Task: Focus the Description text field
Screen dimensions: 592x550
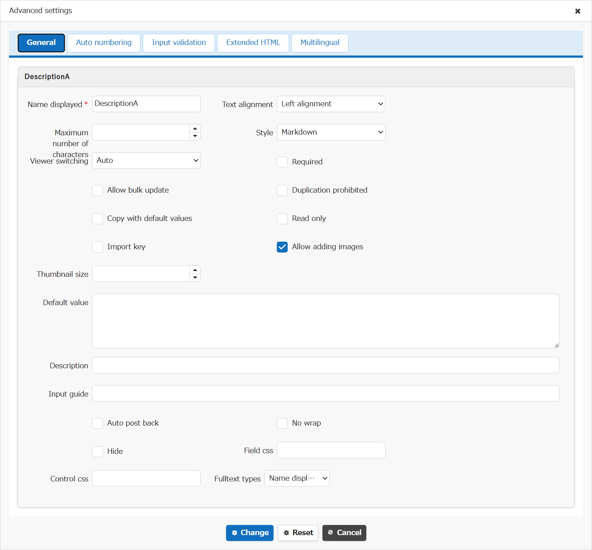Action: pos(326,365)
